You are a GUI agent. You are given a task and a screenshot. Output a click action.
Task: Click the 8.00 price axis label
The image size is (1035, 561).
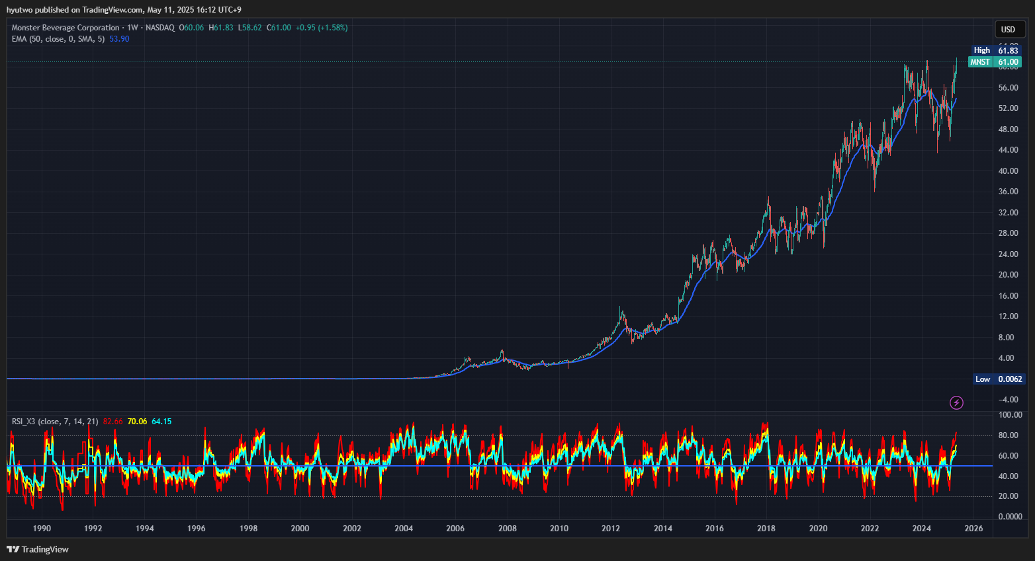(x=1006, y=338)
